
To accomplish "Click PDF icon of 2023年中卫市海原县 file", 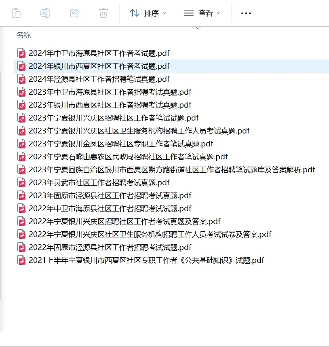I will click(21, 92).
